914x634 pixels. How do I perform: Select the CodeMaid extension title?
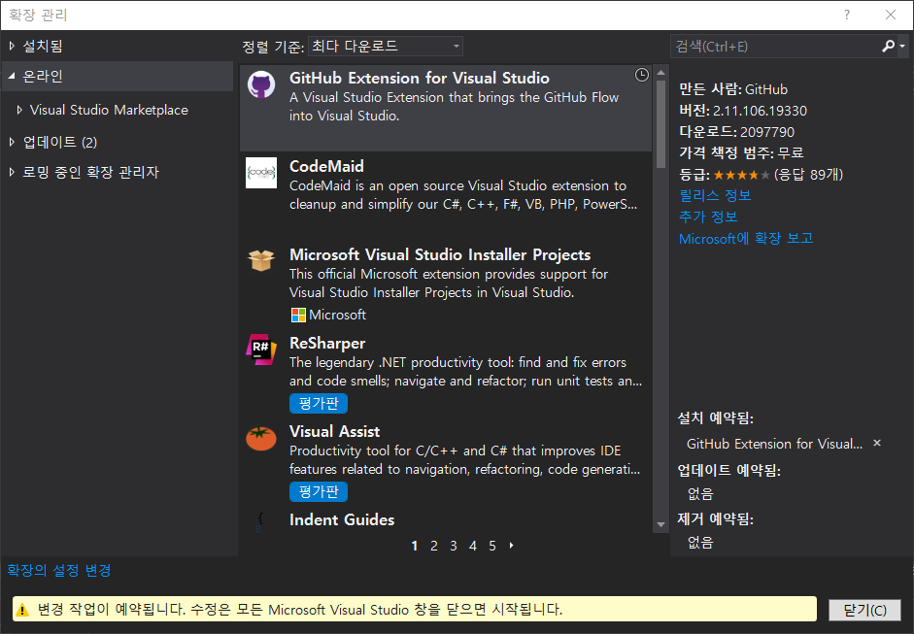[x=326, y=166]
